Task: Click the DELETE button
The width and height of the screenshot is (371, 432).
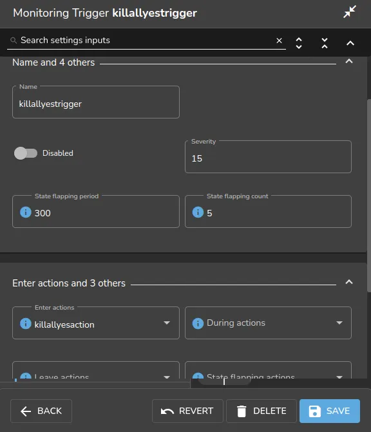Action: point(262,411)
